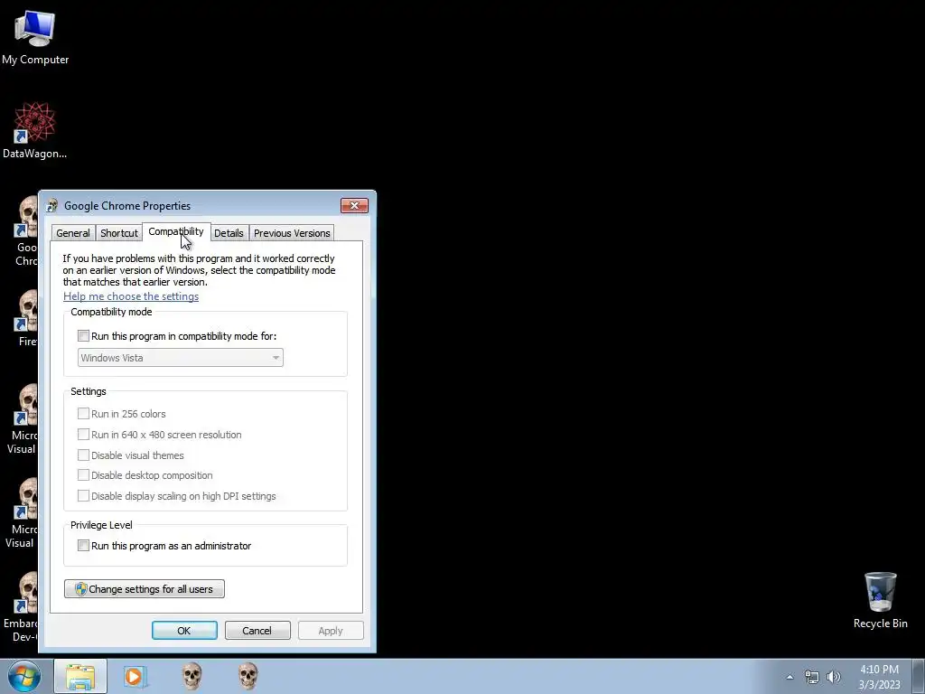Check Disable visual themes
Viewport: 925px width, 694px height.
pos(83,455)
